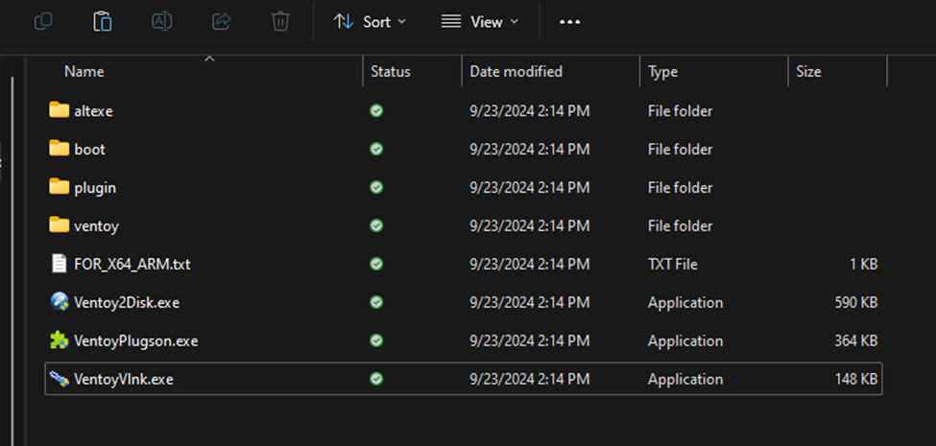Click the Delete trash can icon

click(x=280, y=21)
